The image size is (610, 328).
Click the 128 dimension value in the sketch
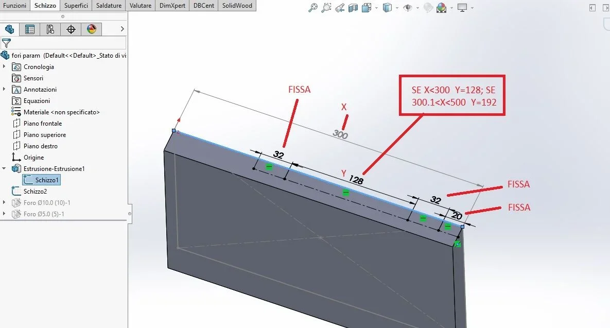click(x=356, y=180)
